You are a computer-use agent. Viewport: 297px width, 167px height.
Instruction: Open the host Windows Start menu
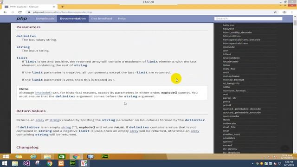5,163
